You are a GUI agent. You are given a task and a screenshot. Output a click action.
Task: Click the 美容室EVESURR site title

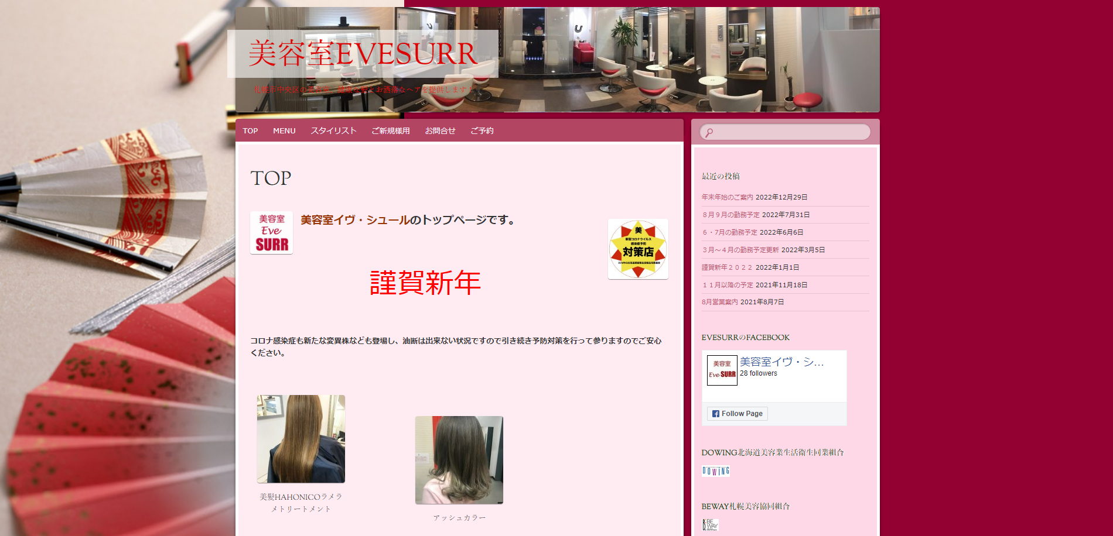pos(363,54)
